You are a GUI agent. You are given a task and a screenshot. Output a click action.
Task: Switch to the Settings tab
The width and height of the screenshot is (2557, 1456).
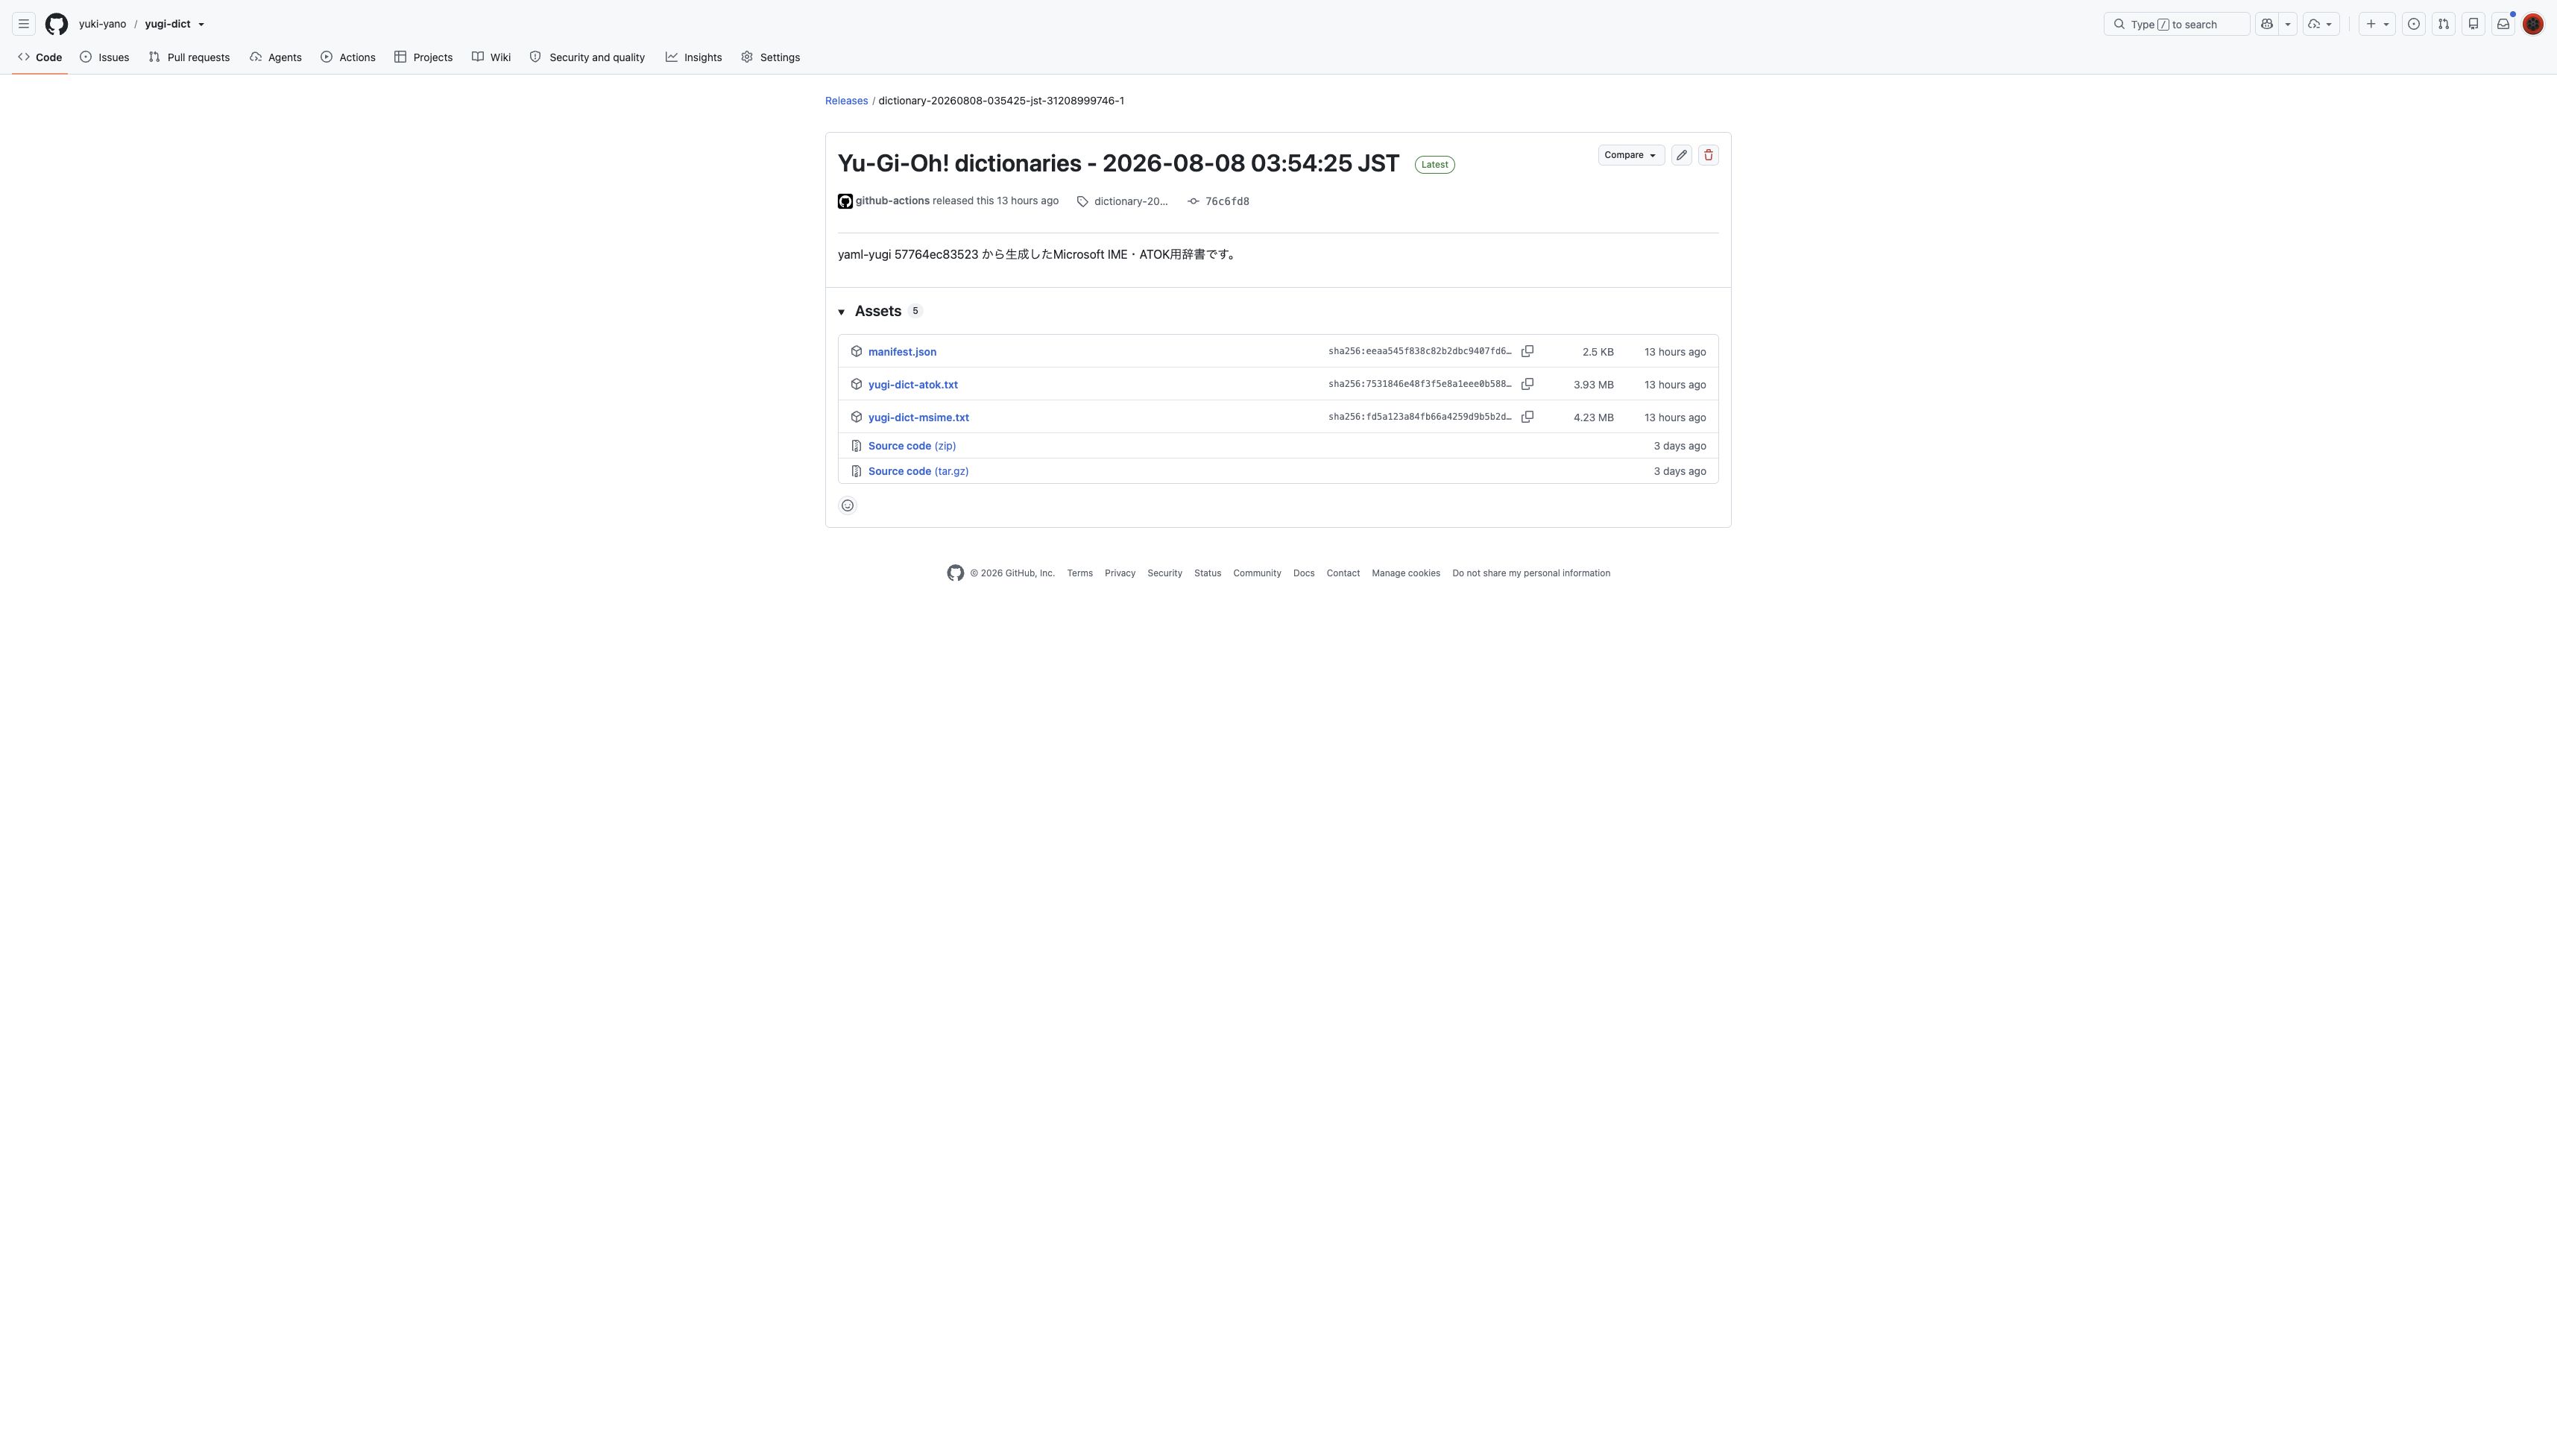(x=771, y=57)
